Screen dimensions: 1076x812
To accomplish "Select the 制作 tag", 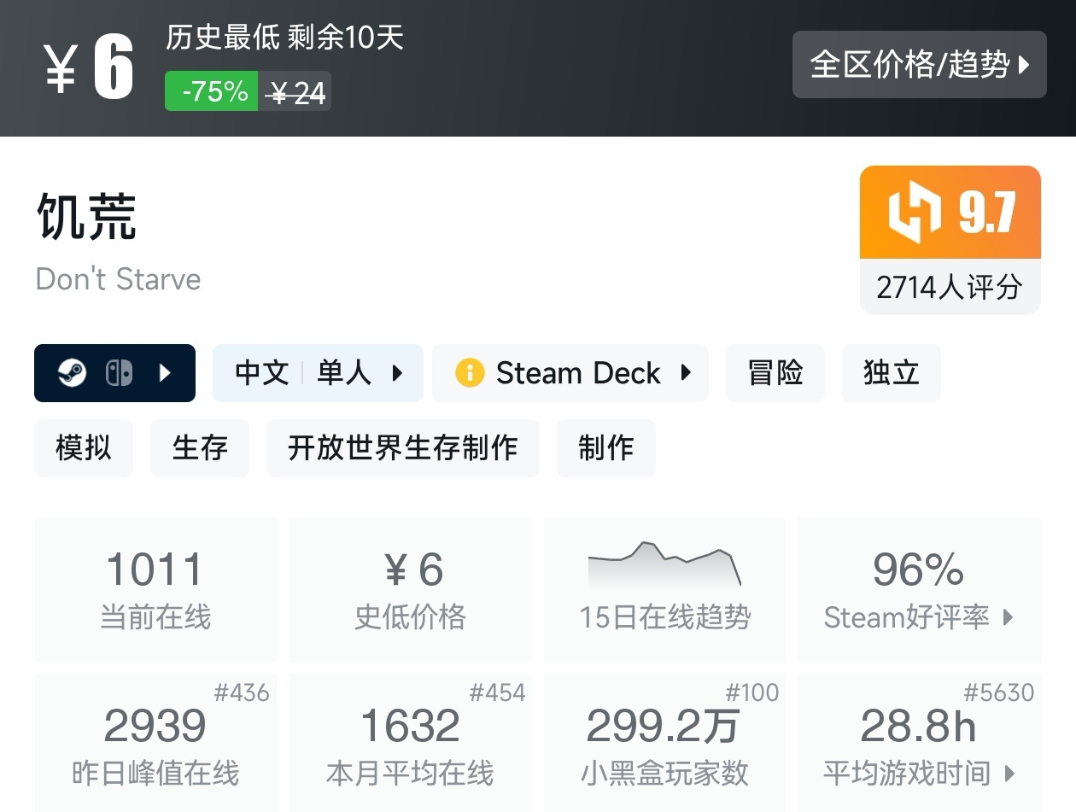I will pyautogui.click(x=605, y=448).
